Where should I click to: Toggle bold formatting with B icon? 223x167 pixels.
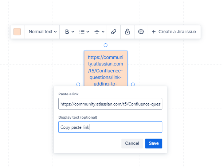67,32
